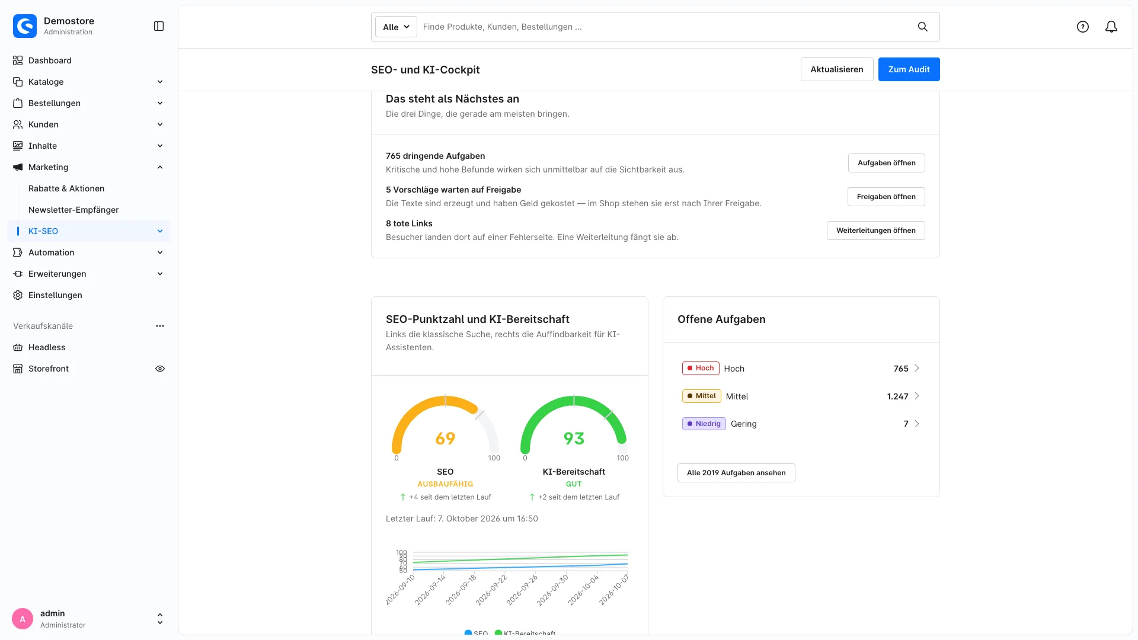1138x640 pixels.
Task: Click the Demostore logo icon
Action: 25,26
